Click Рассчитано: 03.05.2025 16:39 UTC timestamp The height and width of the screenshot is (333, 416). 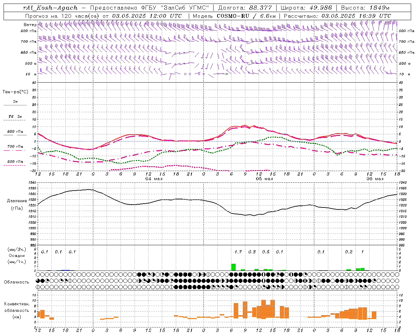338,16
